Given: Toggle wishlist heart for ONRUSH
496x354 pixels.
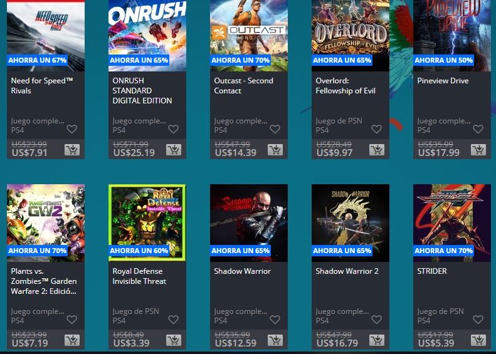Looking at the screenshot, I should click(x=173, y=129).
